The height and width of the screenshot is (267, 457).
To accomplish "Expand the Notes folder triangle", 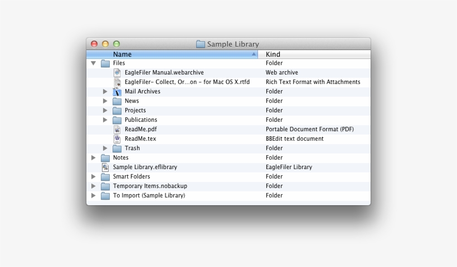I will coord(93,157).
